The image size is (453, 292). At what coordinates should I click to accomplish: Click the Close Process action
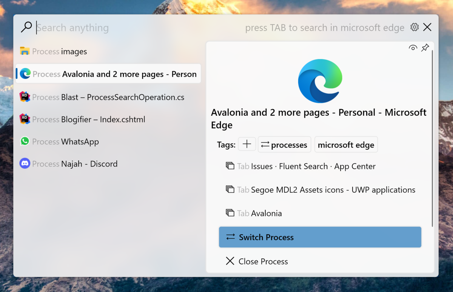tap(320, 261)
